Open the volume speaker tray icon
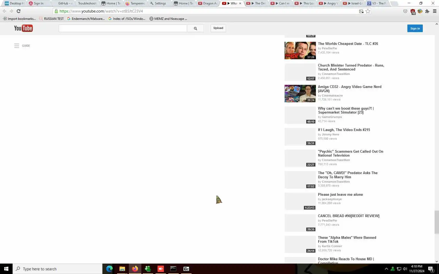439x274 pixels. pos(405,269)
